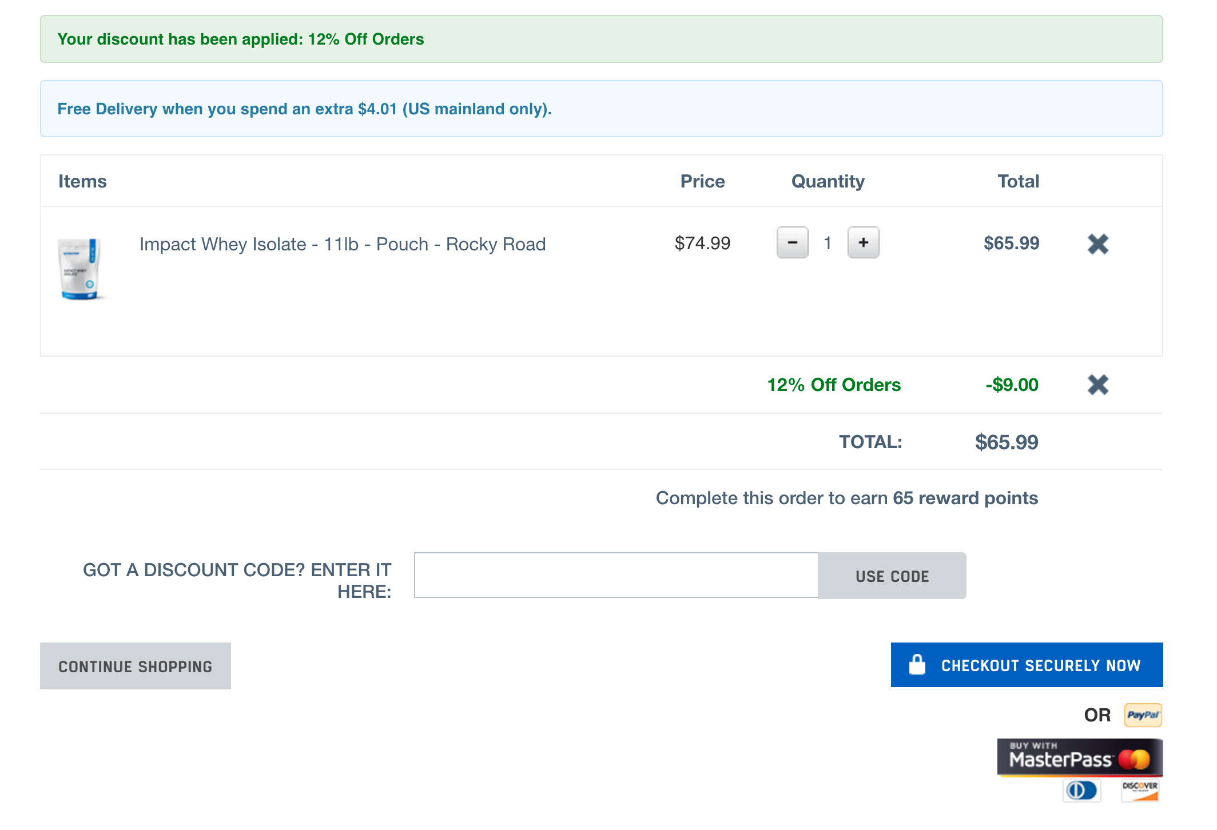Remove Impact Whey Isolate item from cart
The width and height of the screenshot is (1217, 830).
click(1097, 244)
